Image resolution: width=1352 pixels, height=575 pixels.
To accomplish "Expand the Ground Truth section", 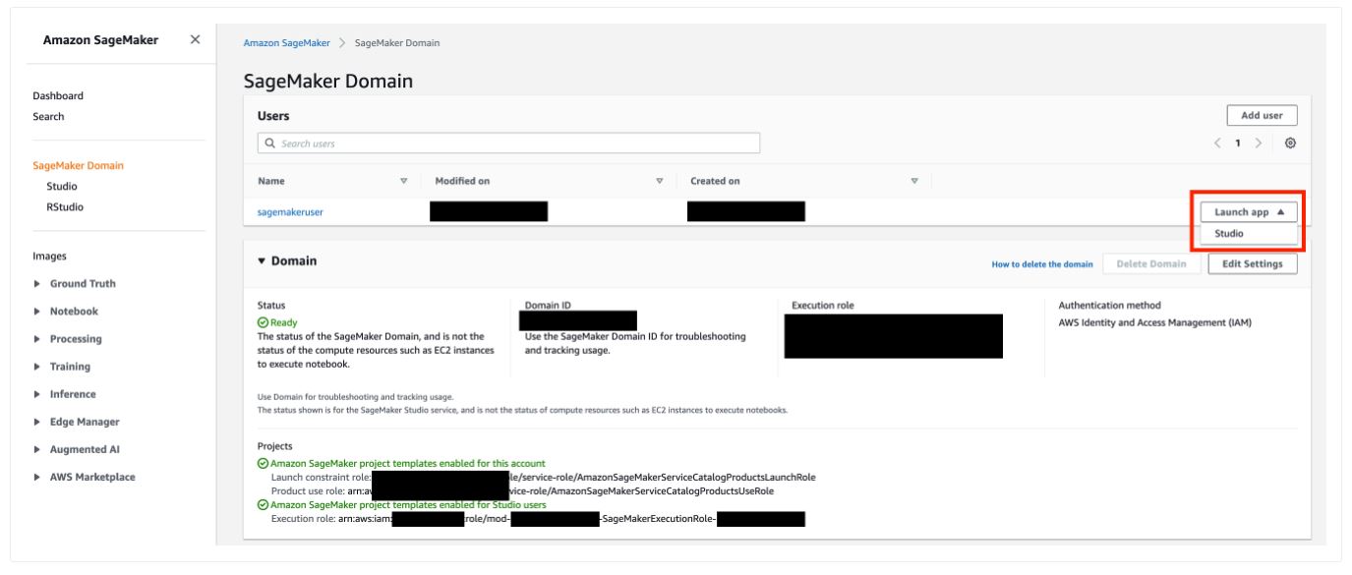I will pos(37,284).
